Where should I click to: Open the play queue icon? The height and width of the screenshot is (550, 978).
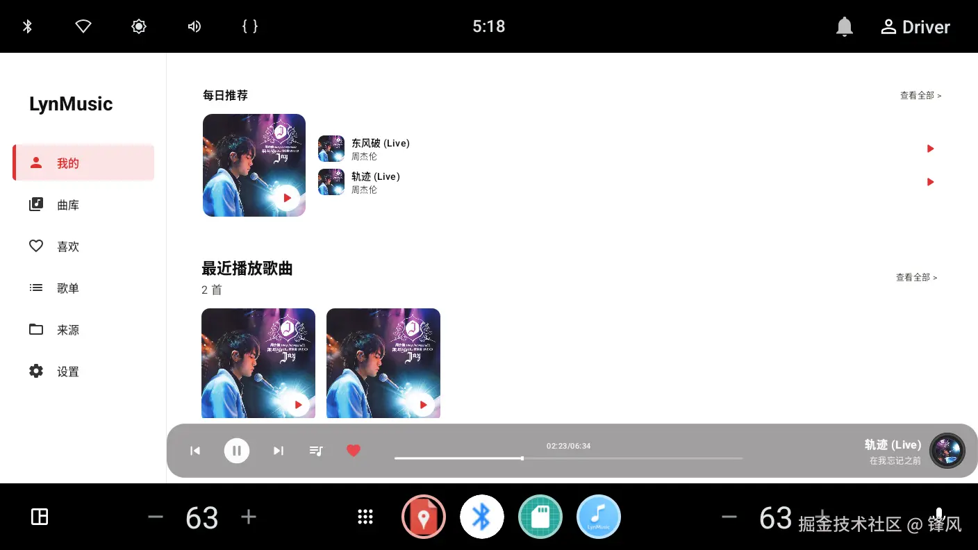click(x=316, y=451)
